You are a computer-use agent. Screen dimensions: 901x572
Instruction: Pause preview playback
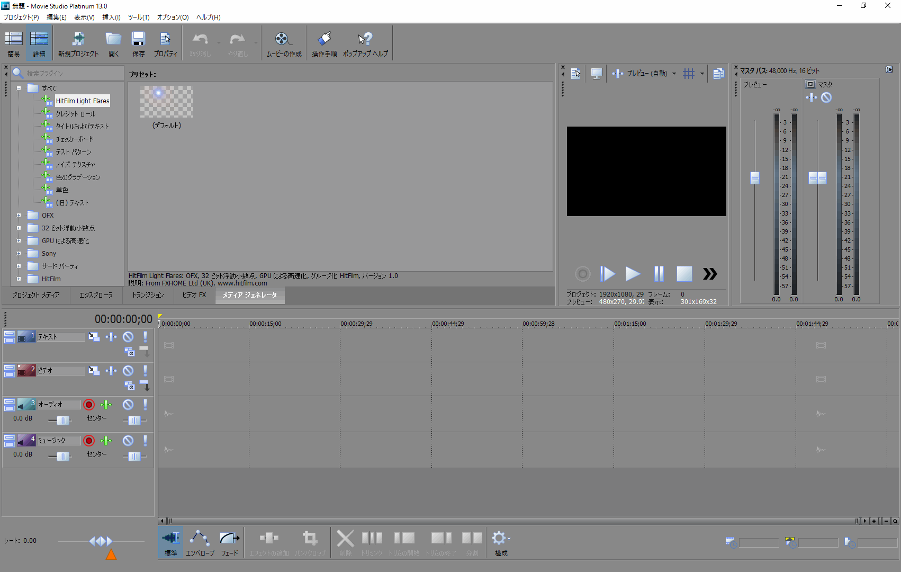[659, 274]
